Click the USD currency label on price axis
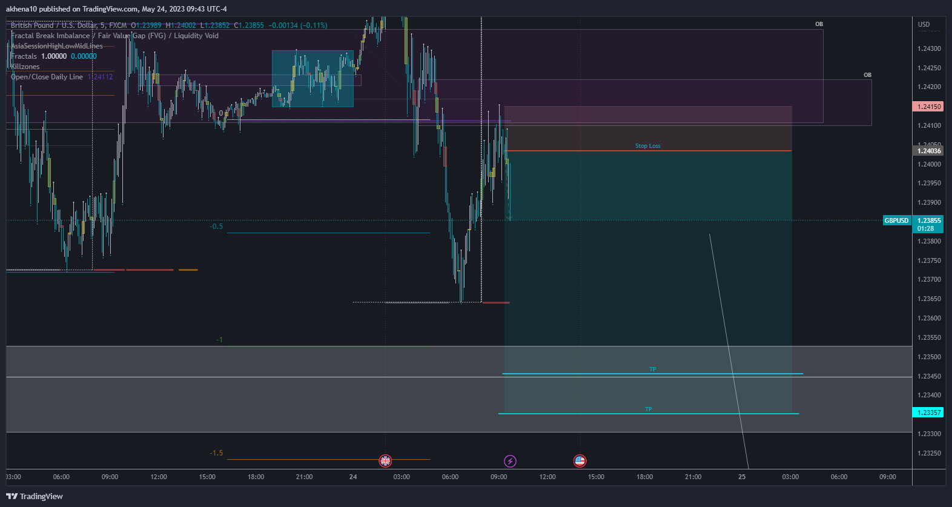 924,25
